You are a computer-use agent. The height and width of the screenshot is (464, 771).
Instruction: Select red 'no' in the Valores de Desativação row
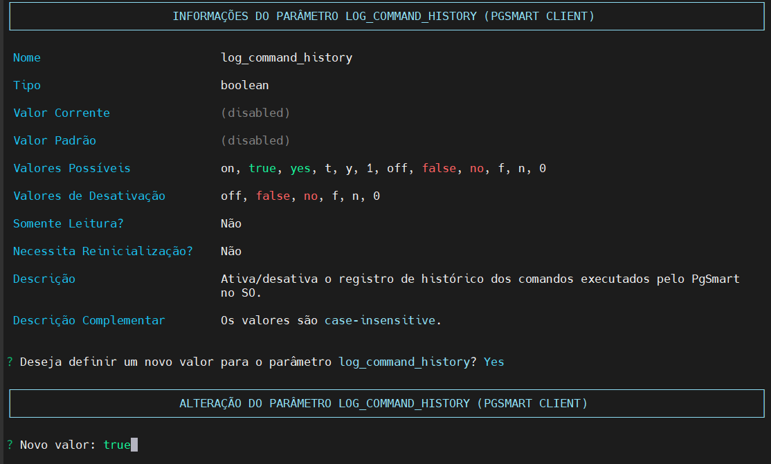(x=310, y=196)
